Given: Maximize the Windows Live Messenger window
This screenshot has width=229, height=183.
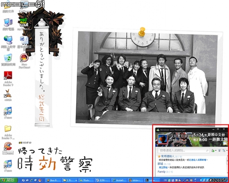Looking at the screenshot, I should click(218, 129).
